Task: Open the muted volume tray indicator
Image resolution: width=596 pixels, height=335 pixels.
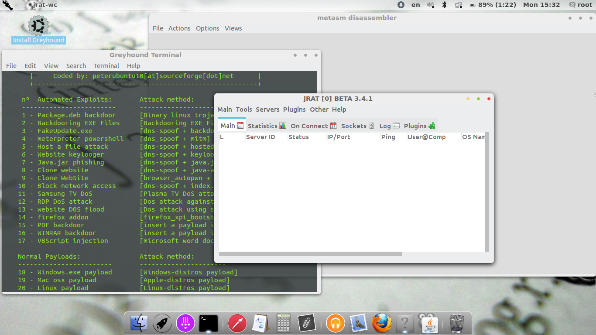Action: (x=431, y=5)
